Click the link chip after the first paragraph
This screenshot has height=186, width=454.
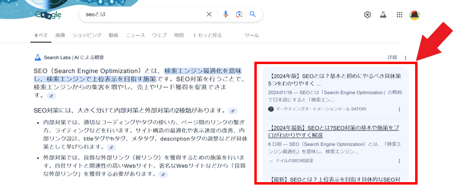point(51,96)
